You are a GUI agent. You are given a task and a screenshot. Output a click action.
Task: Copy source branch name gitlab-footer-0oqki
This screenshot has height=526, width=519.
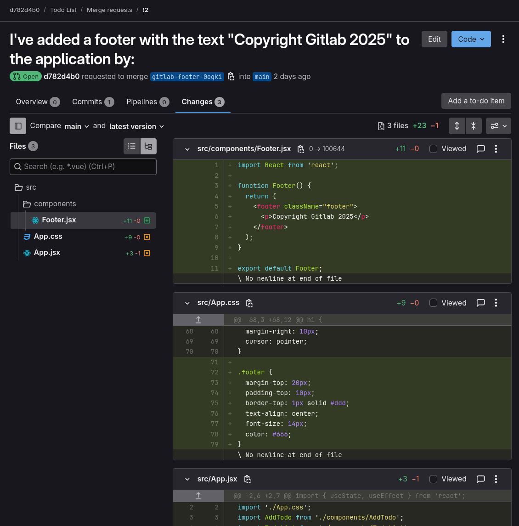coord(231,76)
